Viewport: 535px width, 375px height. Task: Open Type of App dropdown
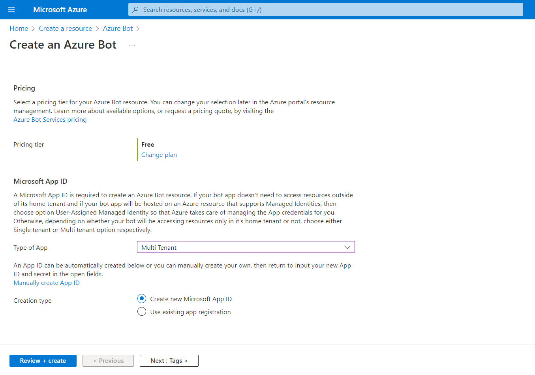246,247
